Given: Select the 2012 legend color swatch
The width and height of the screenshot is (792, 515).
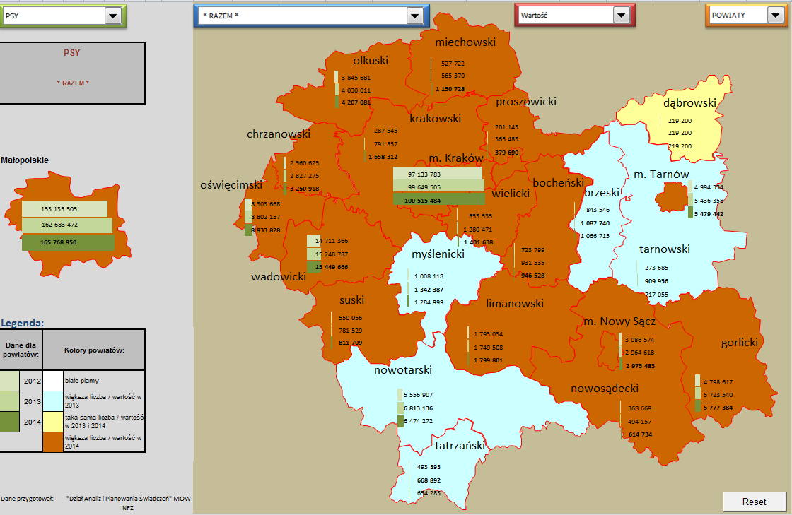Looking at the screenshot, I should pos(10,381).
